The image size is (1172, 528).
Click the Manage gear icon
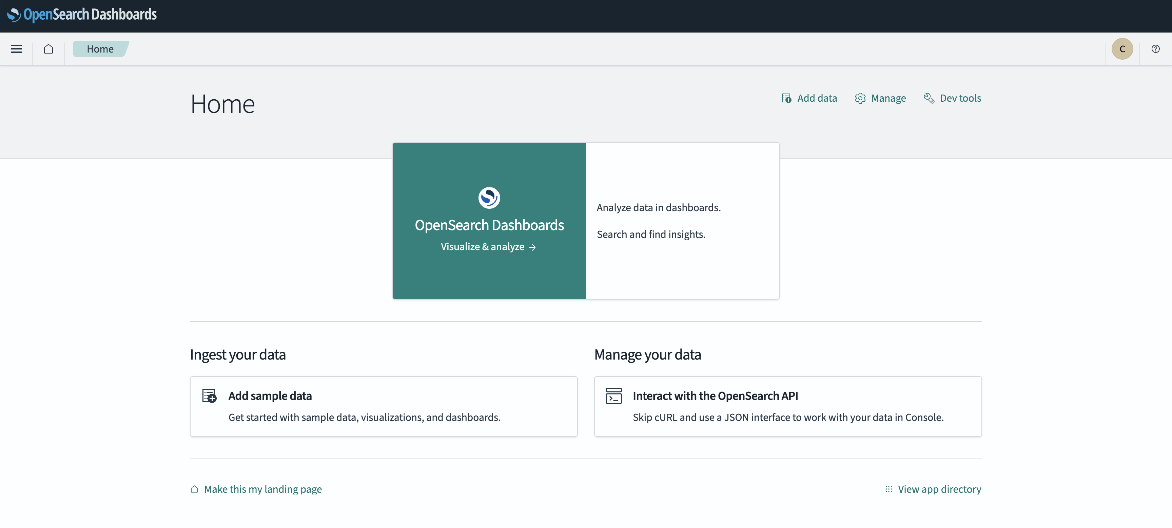pyautogui.click(x=860, y=98)
